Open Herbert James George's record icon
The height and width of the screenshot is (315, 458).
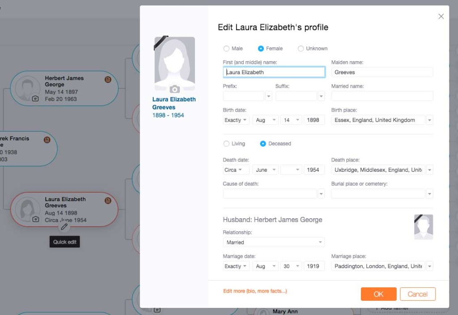click(108, 79)
